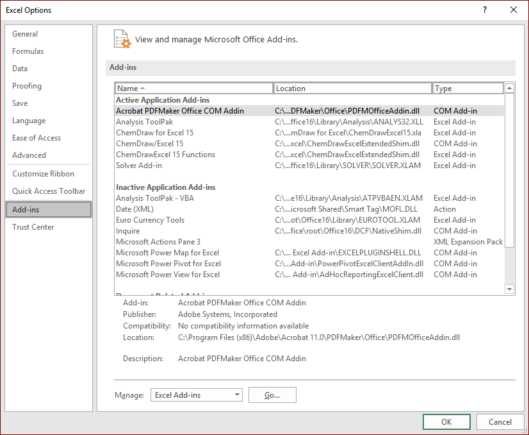Select the Date (XML) add-in

coord(309,209)
